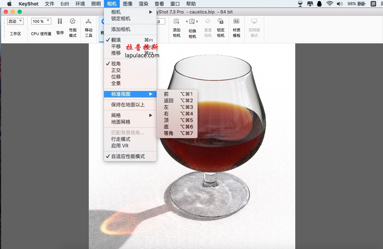Click Switch Camera (切换相机) toolbar icon
The height and width of the screenshot is (249, 383).
coord(192,21)
